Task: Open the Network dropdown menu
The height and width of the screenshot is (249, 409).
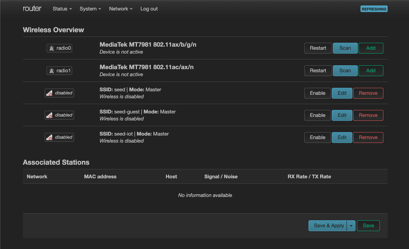Action: point(121,9)
